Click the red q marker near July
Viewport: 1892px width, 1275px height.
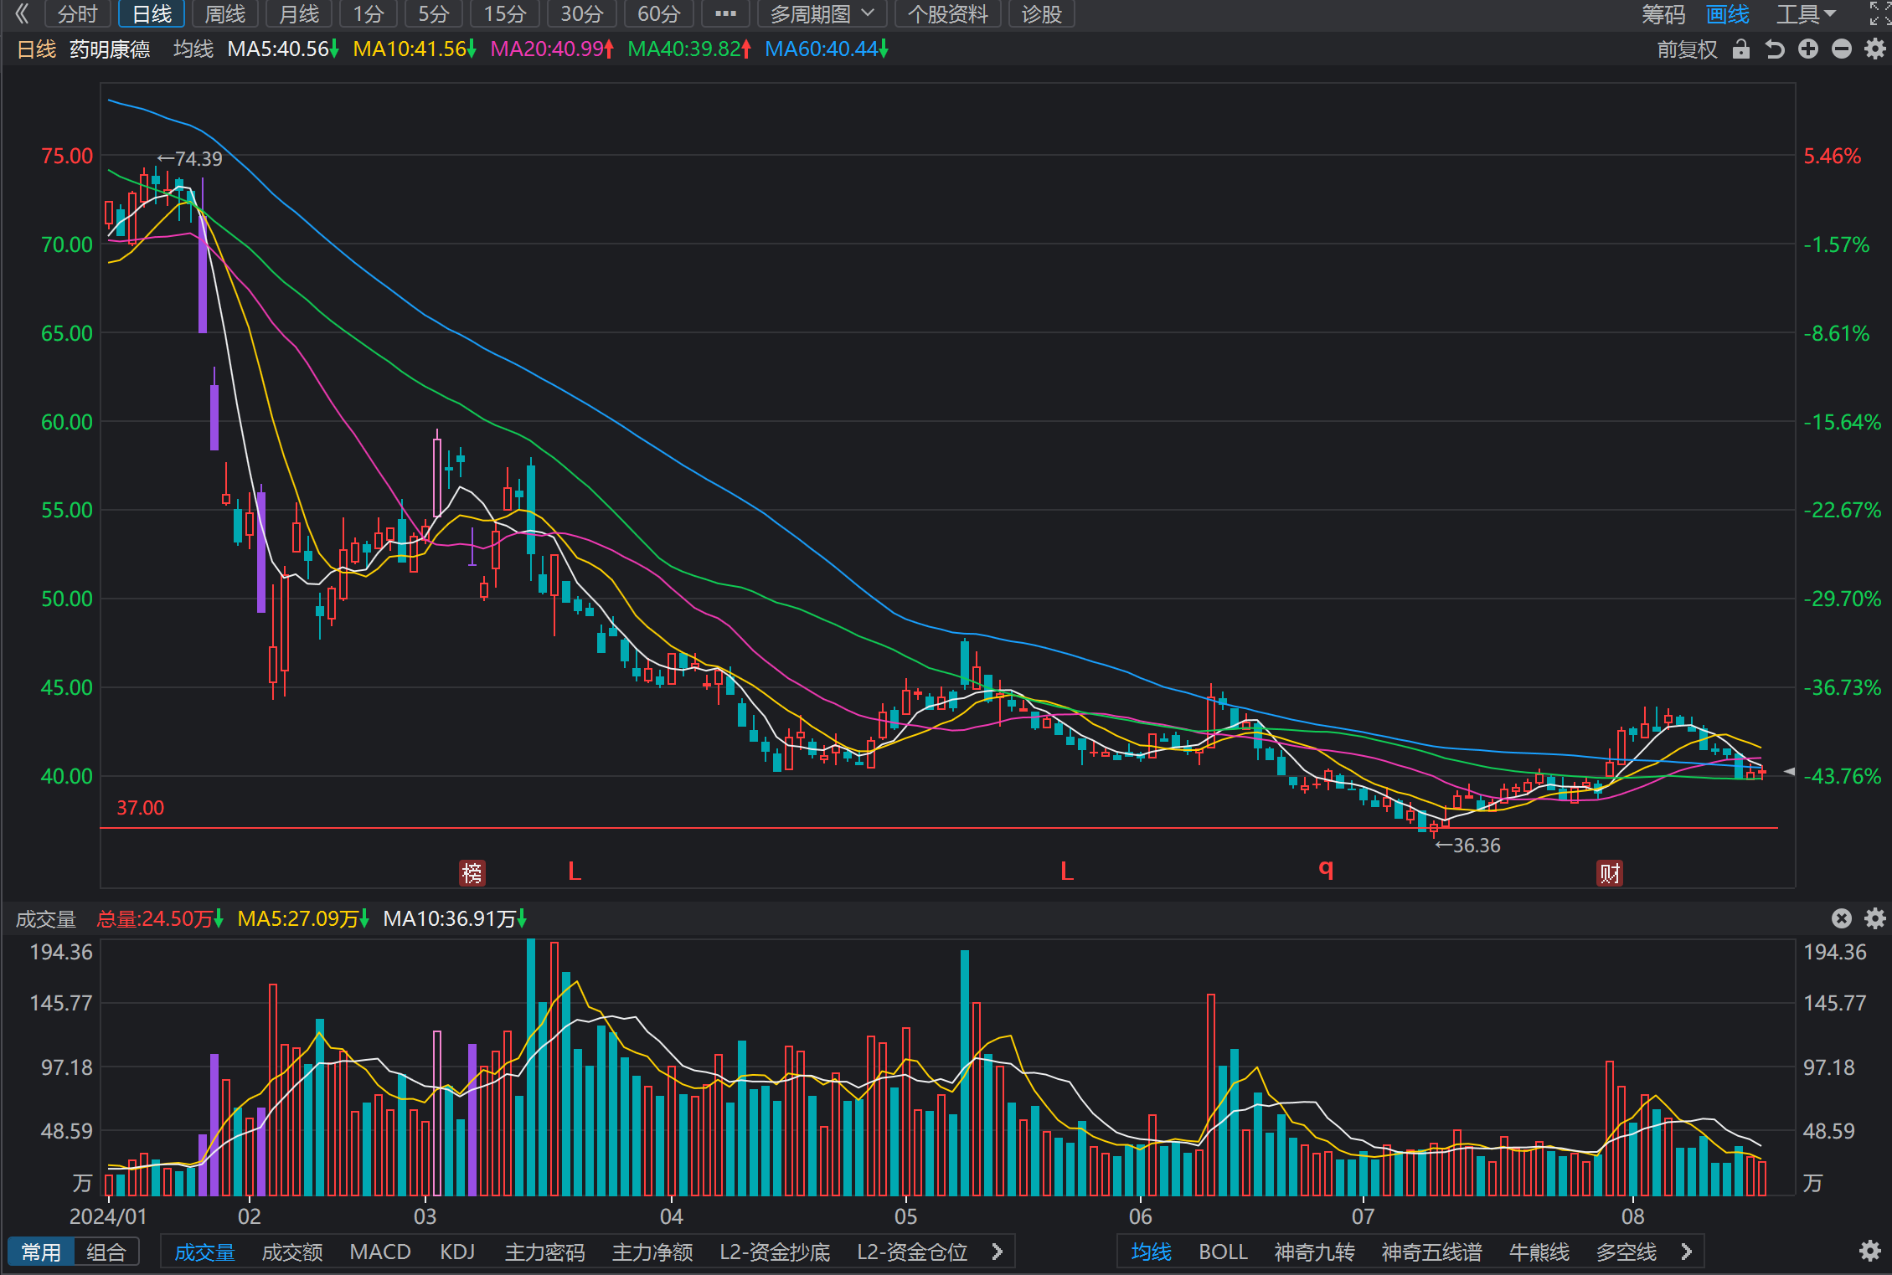(x=1326, y=869)
